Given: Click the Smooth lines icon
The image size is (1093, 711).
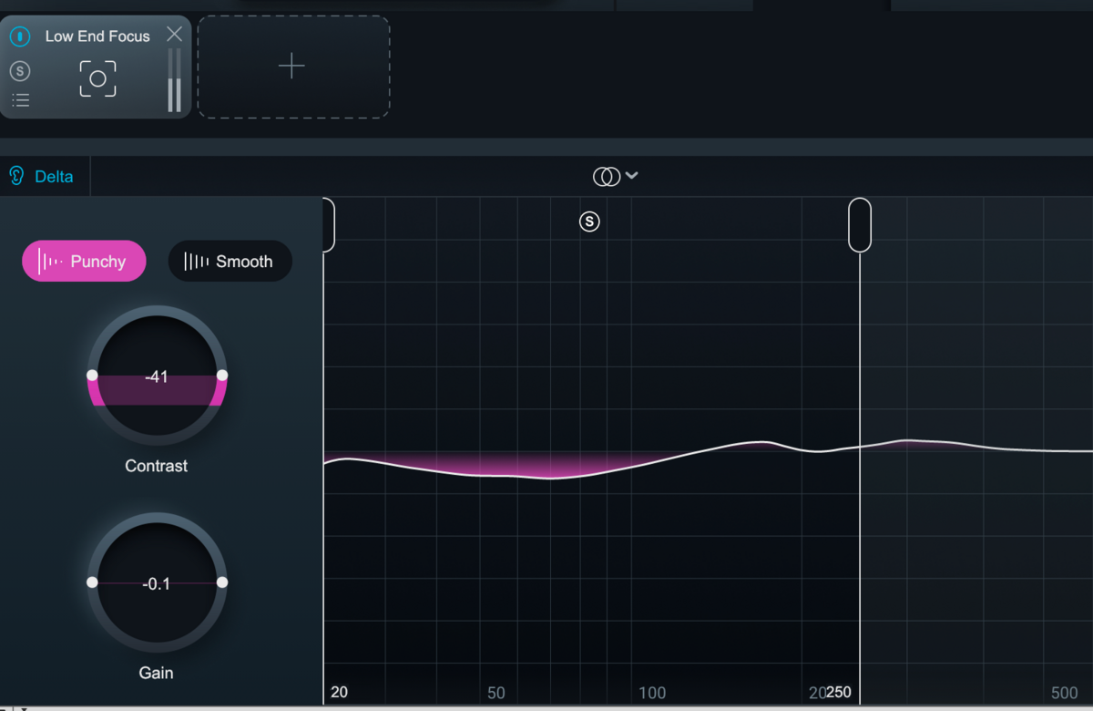Looking at the screenshot, I should pos(194,262).
